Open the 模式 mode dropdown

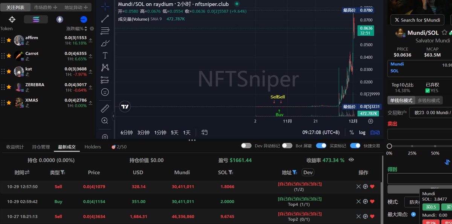tap(412, 202)
